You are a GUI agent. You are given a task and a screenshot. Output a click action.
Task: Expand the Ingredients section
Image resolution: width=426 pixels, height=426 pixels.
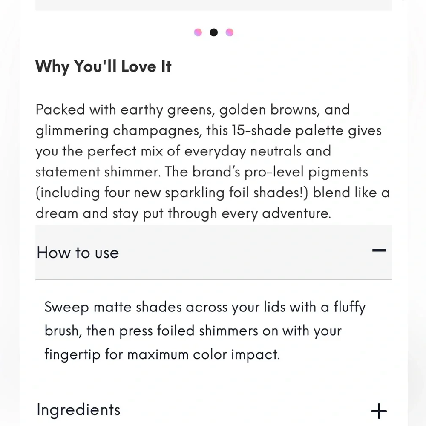[x=213, y=410]
